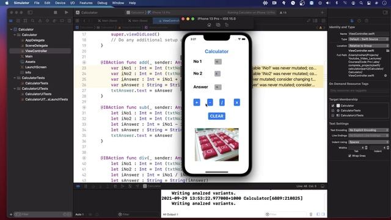Toggle CalculatorUITests target membership checkbox
Viewport: 391px width, 220px height.
point(333,116)
